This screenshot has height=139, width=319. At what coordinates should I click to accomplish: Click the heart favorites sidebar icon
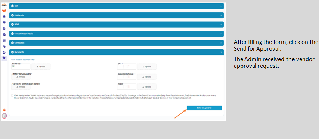(4, 22)
